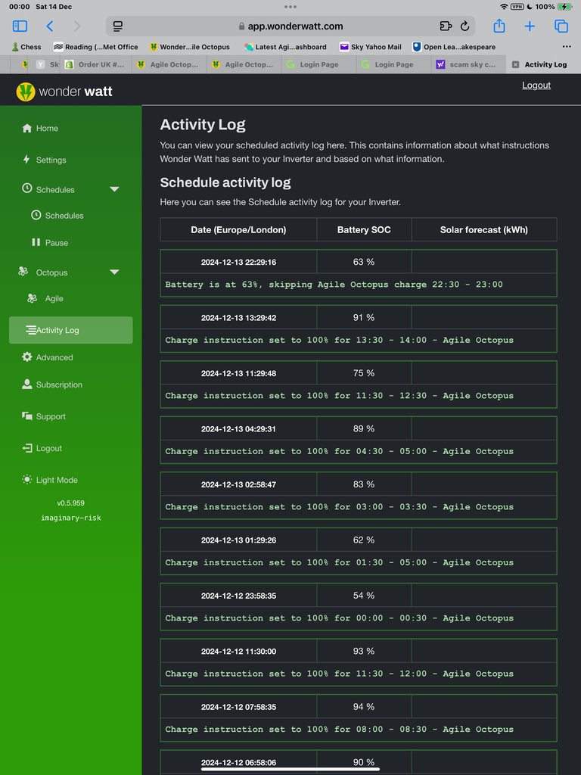This screenshot has height=775, width=581.
Task: Collapse the Schedules menu arrow
Action: 114,189
